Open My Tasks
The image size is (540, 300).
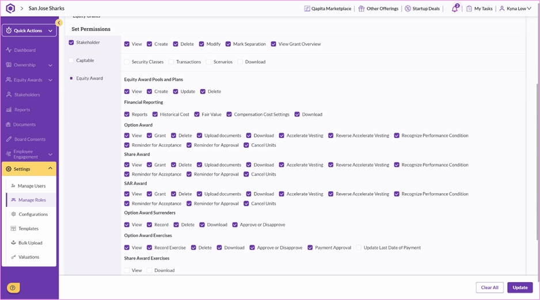[x=480, y=9]
